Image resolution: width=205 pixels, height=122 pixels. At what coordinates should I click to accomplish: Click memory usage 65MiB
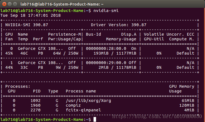point(188,101)
